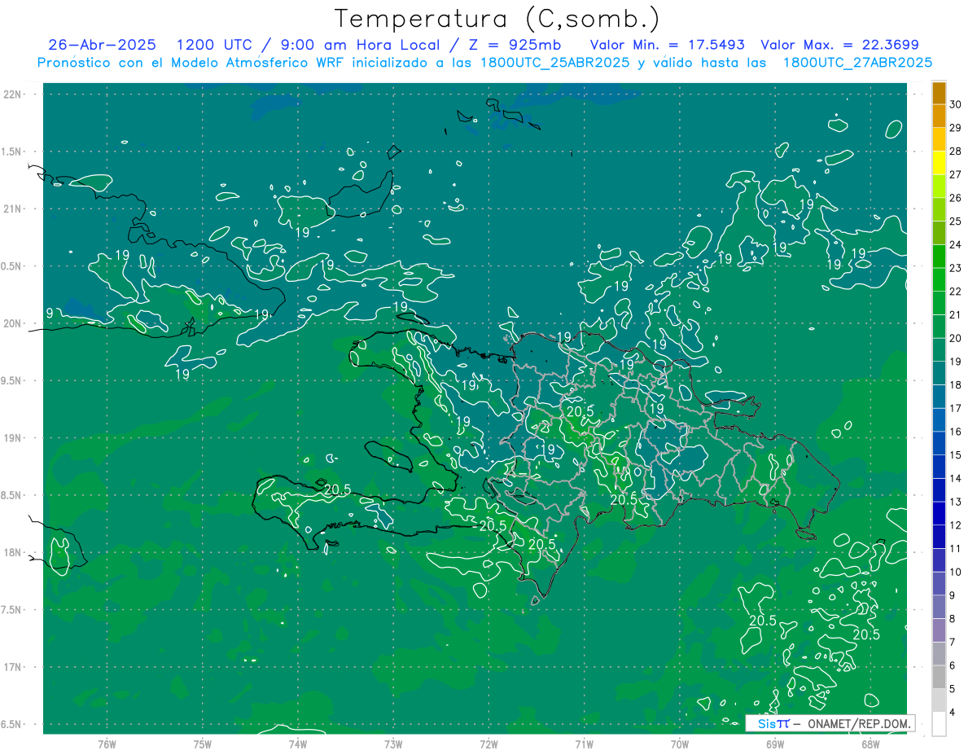Click the 'Temperatura (C,somb.)' chart title
The width and height of the screenshot is (977, 755).
(x=497, y=19)
